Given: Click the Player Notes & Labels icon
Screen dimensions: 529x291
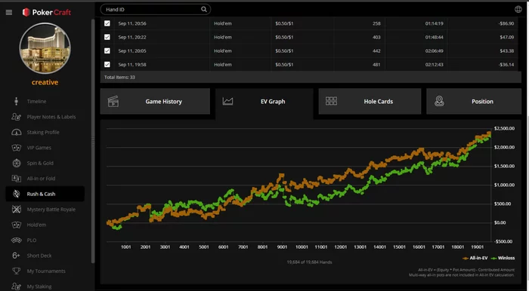Looking at the screenshot, I should pos(16,117).
